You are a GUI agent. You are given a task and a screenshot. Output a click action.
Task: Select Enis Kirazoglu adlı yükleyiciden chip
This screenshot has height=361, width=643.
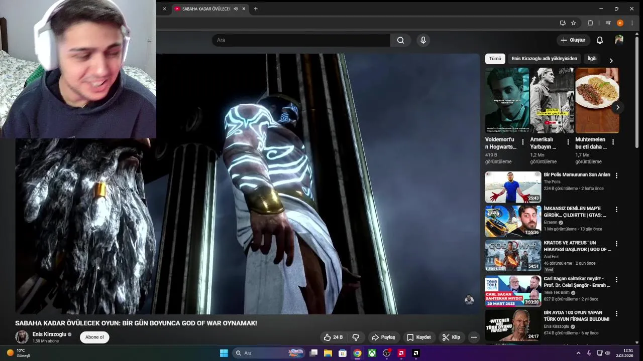544,59
